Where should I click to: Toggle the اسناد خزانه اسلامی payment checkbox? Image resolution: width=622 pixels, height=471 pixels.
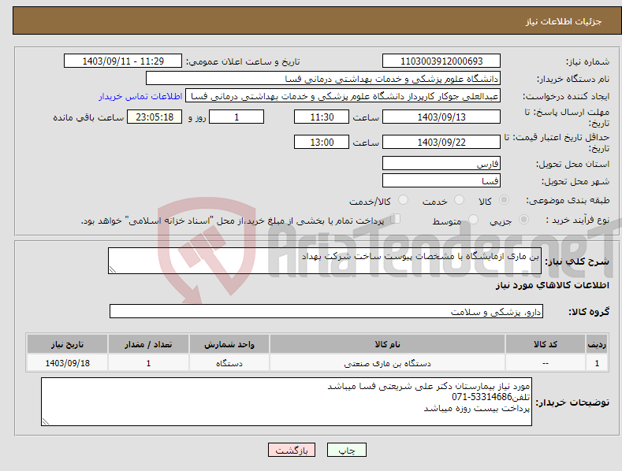point(395,219)
